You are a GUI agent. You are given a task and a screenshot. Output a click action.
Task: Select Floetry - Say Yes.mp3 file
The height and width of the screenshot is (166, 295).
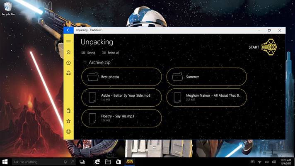[121, 118]
